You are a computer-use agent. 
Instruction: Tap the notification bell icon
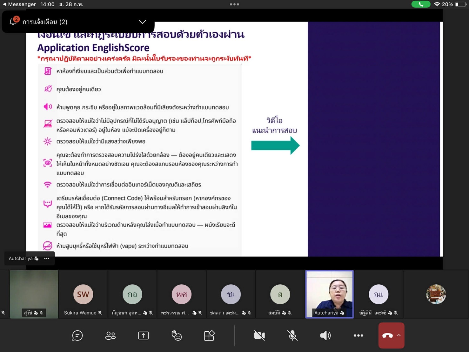click(x=13, y=22)
